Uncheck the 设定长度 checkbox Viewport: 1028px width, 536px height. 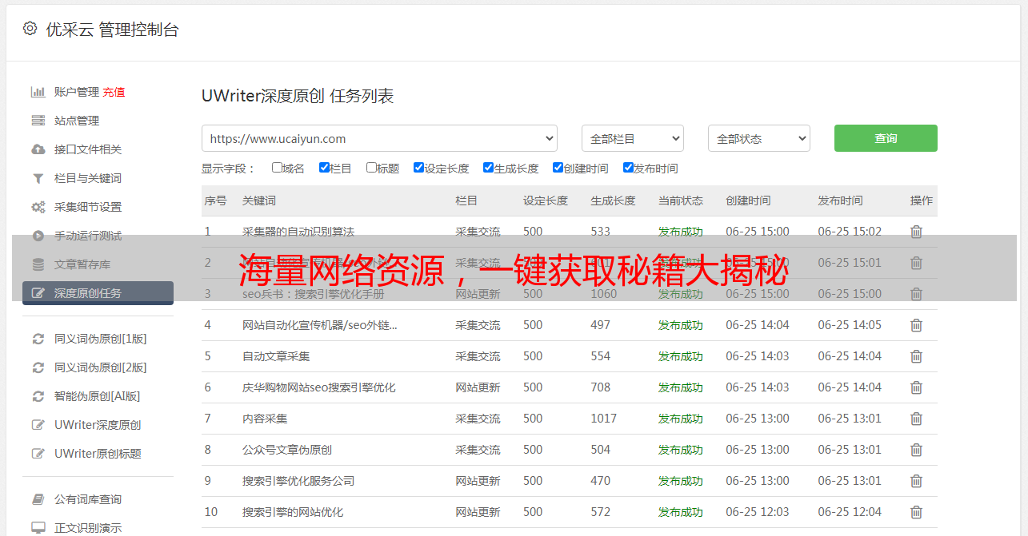pos(418,168)
